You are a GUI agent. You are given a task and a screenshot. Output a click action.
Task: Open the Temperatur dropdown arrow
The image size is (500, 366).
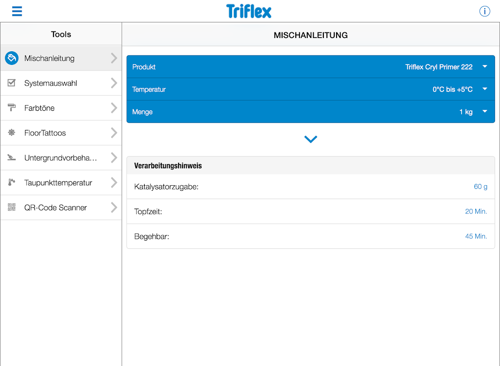coord(485,89)
